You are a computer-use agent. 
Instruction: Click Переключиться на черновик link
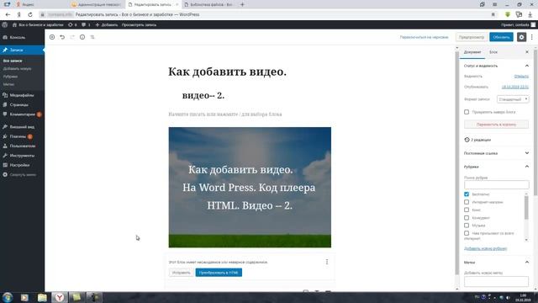424,37
